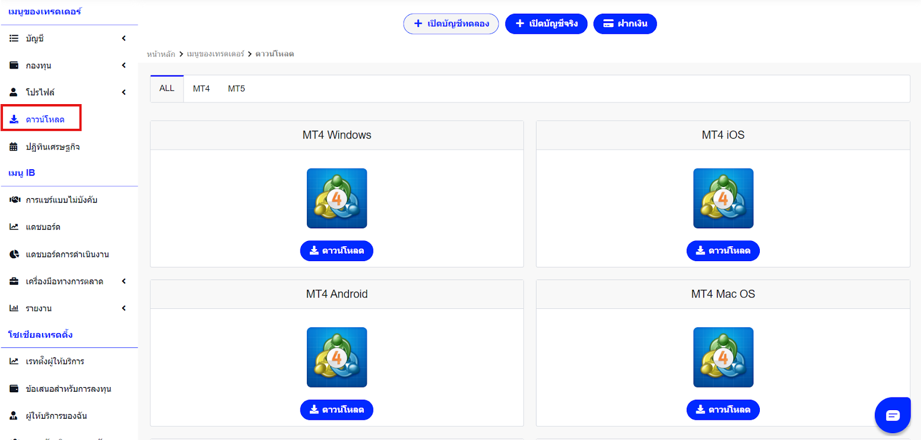
Task: Expand the เครื่องมือทางการตลาด submenu chevron
Action: 124,281
